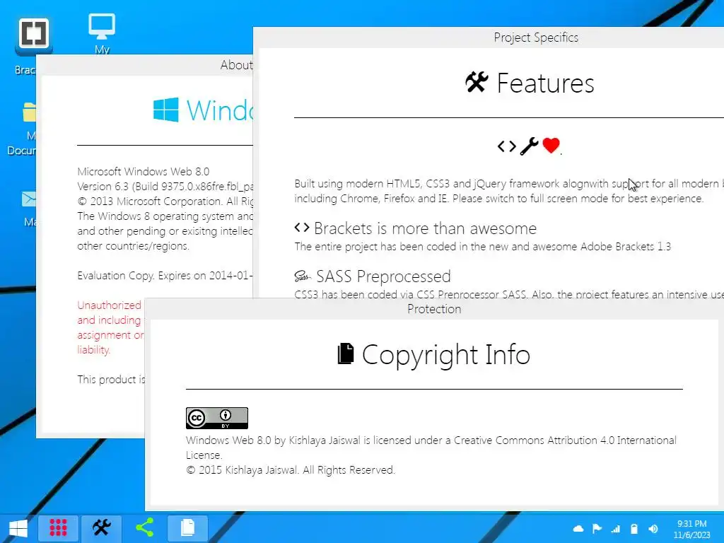Click the network signal tray icon
The width and height of the screenshot is (724, 543).
tap(616, 529)
